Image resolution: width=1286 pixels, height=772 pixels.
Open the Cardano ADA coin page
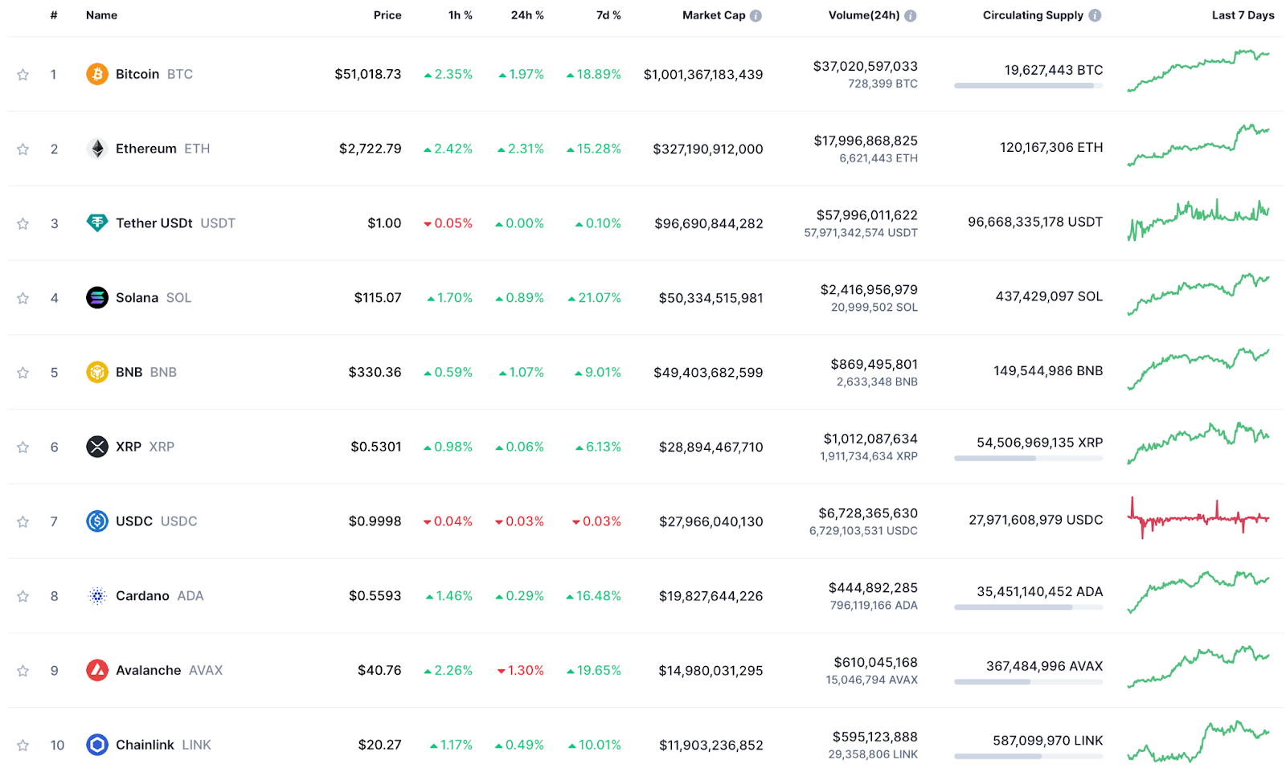160,595
